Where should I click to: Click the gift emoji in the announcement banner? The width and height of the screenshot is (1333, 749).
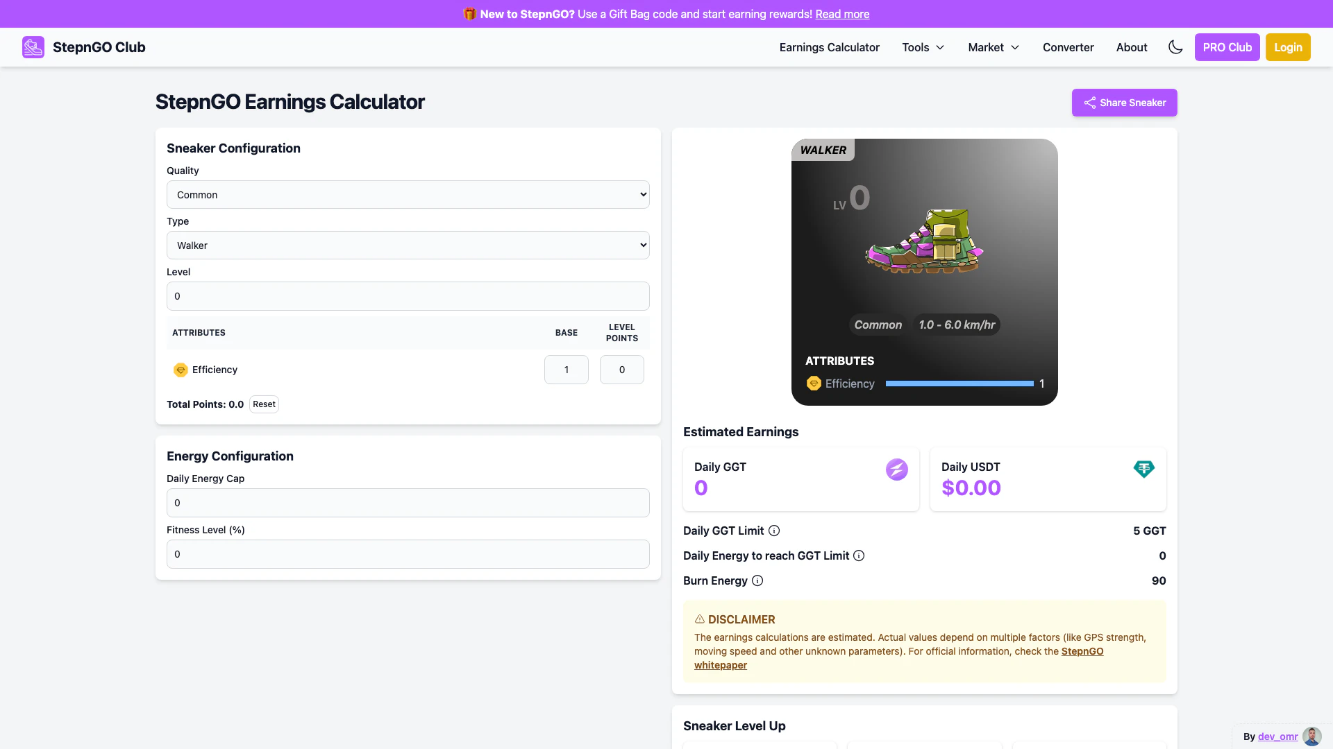[469, 13]
